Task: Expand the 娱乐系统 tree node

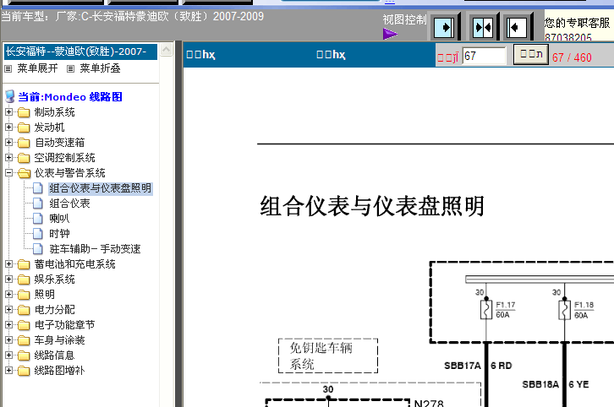Action: 8,279
